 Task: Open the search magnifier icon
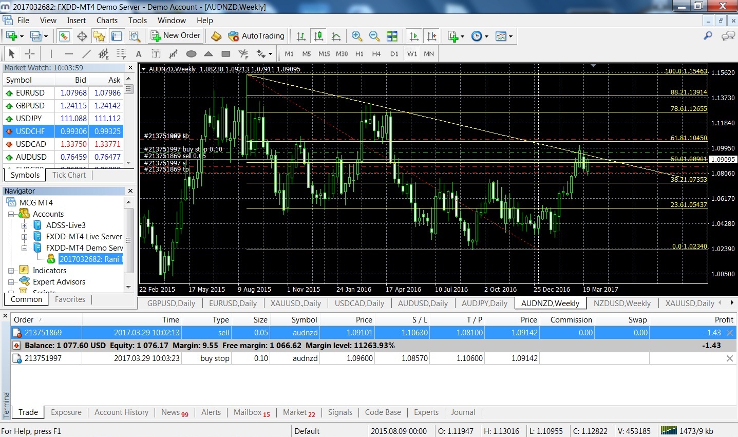click(x=708, y=36)
